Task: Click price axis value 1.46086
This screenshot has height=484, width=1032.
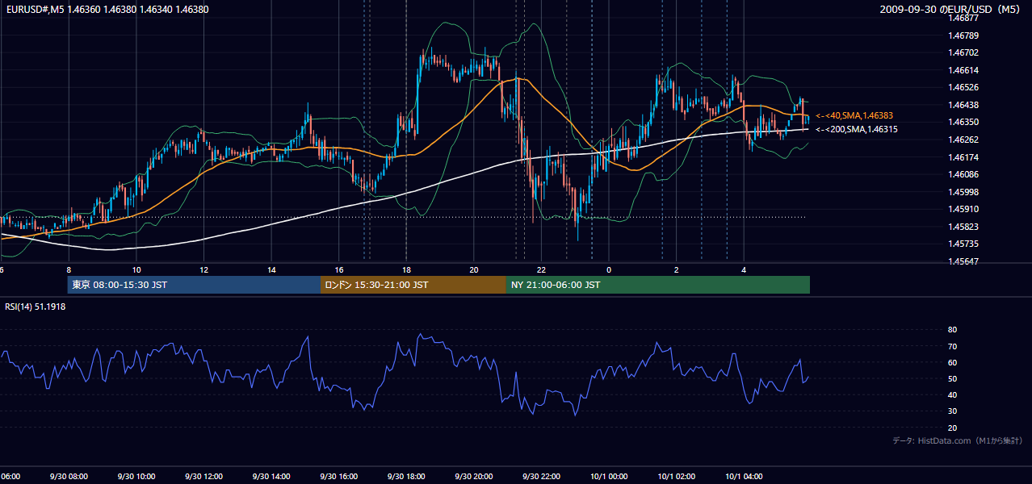Action: (x=963, y=174)
